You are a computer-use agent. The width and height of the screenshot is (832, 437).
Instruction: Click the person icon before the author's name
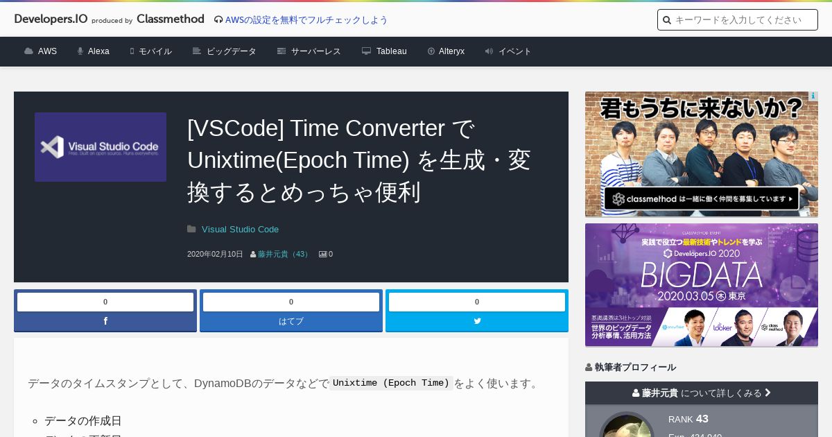coord(253,255)
